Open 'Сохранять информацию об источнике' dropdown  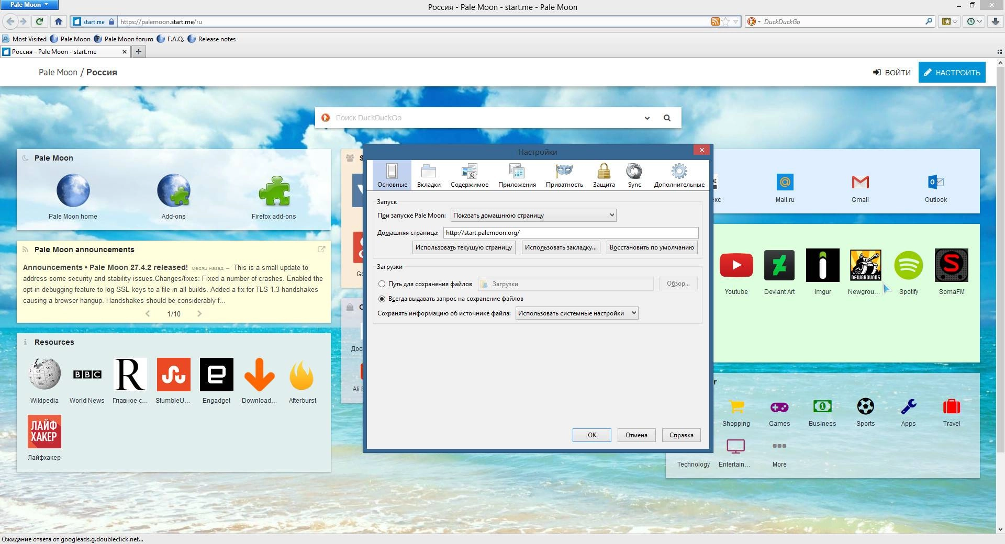pos(577,313)
